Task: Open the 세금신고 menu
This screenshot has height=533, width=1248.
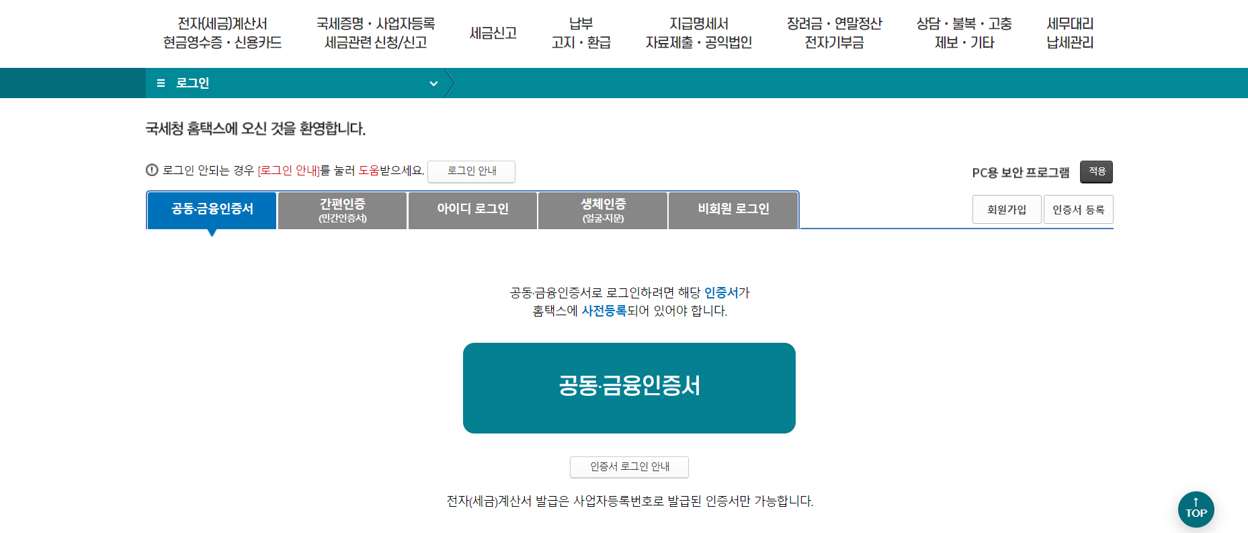Action: tap(493, 33)
